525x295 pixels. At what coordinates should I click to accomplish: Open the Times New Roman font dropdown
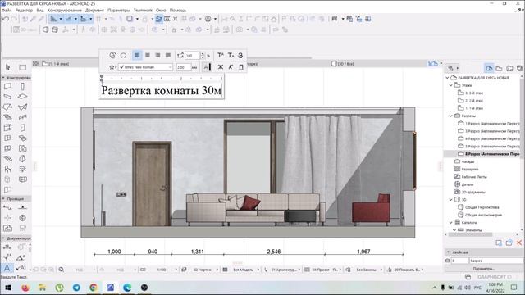[x=145, y=67]
